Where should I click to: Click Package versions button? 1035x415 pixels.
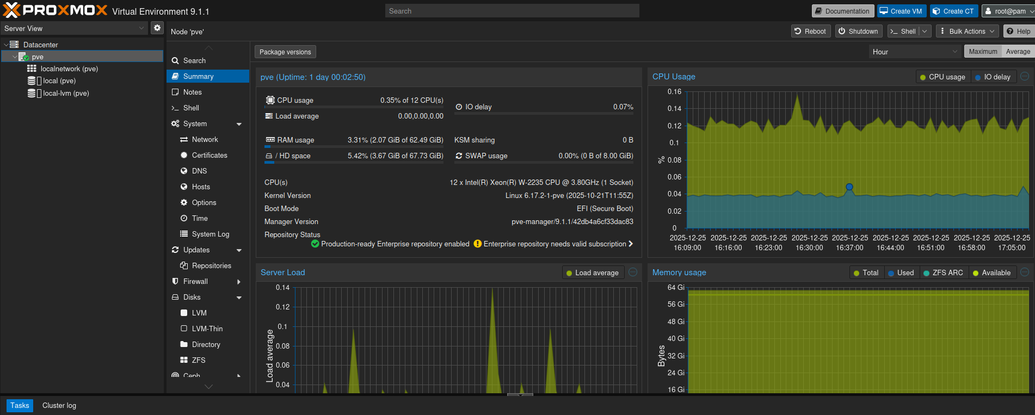pyautogui.click(x=285, y=52)
